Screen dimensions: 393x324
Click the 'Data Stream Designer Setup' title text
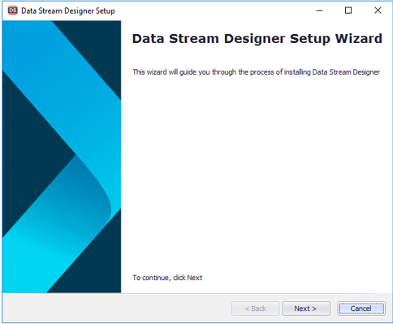(x=68, y=11)
